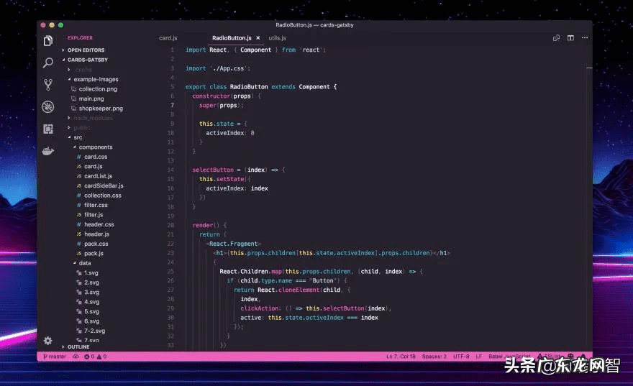Open the Explorer view in activity bar
Viewport: 633px width, 386px height.
click(x=48, y=41)
